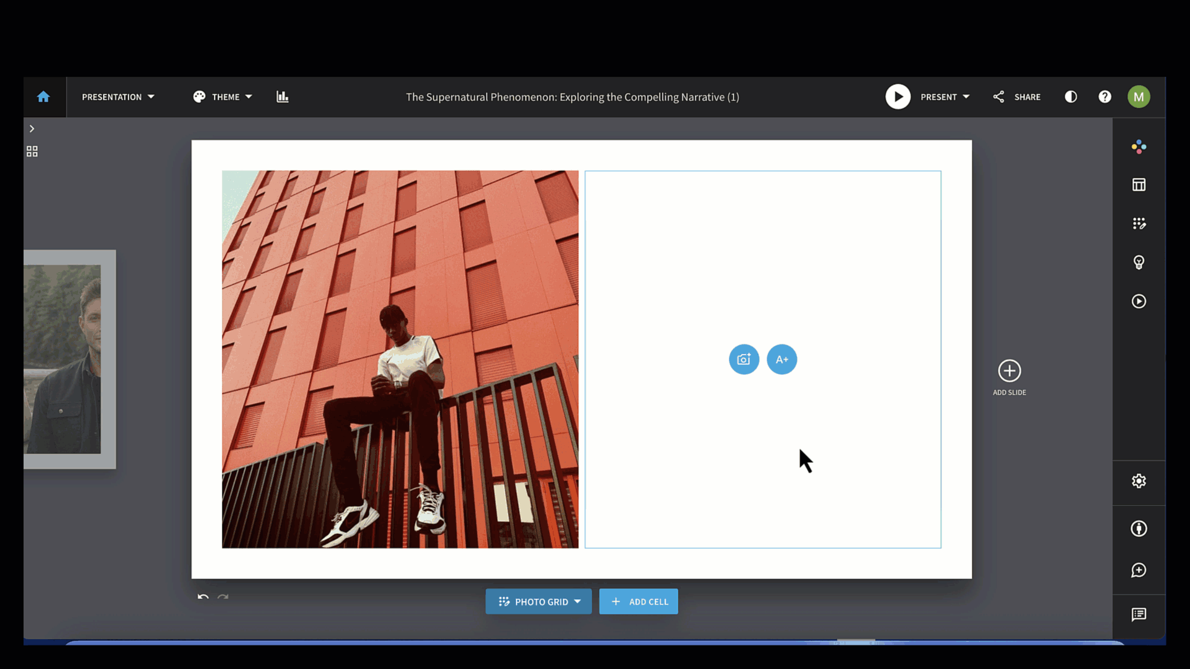Redo the last action
The height and width of the screenshot is (669, 1190).
(x=223, y=597)
